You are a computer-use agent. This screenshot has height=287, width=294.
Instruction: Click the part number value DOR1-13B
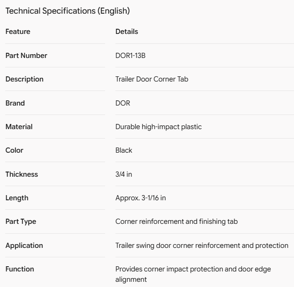[131, 56]
